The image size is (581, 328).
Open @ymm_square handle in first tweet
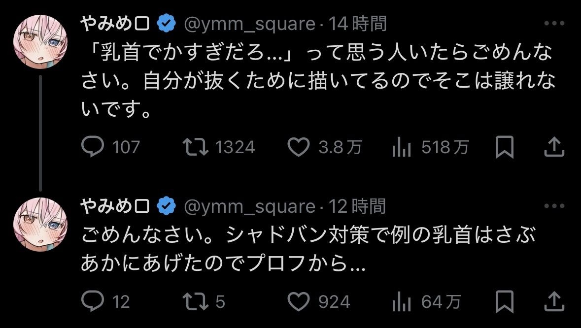point(249,24)
